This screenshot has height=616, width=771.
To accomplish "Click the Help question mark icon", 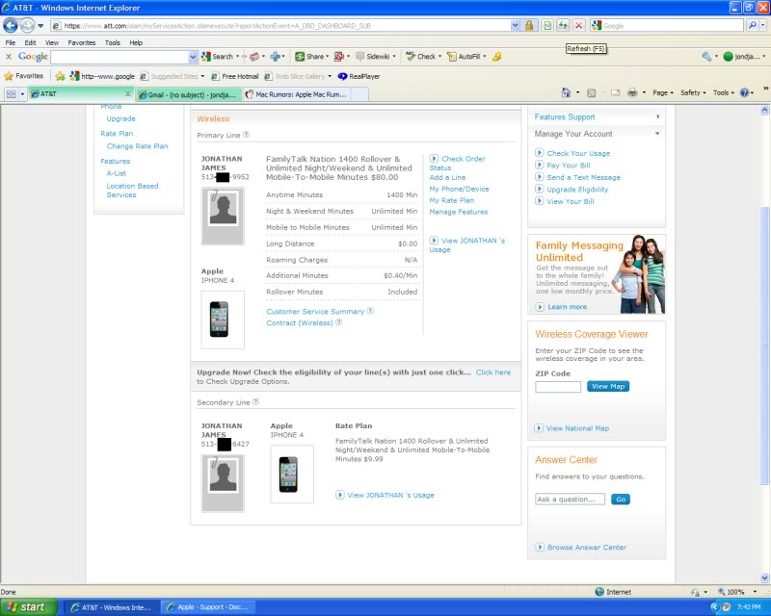I will (x=744, y=92).
